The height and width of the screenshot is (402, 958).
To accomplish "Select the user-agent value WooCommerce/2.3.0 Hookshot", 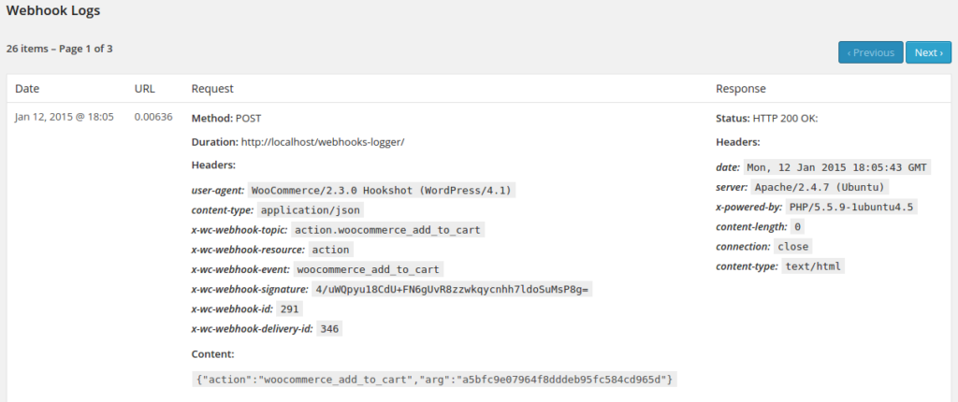I will 382,190.
